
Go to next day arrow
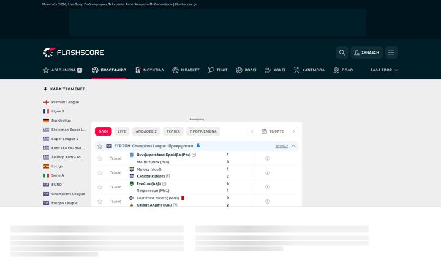[x=293, y=131]
